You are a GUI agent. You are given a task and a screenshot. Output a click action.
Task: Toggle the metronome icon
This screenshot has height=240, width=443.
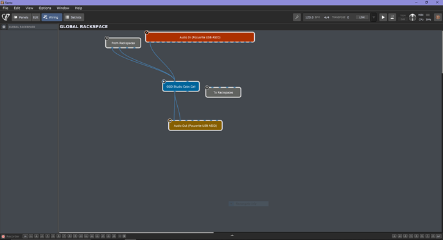392,17
